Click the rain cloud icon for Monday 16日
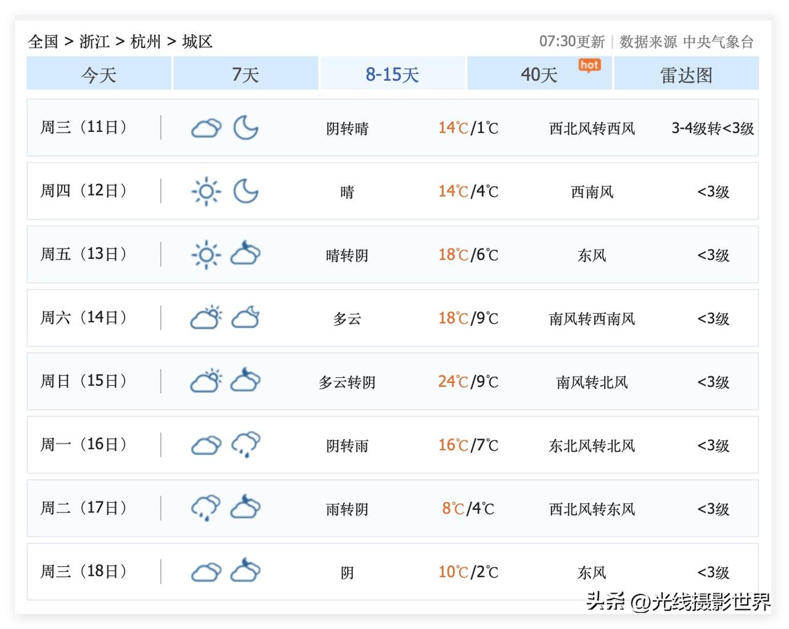789x629 pixels. click(245, 445)
